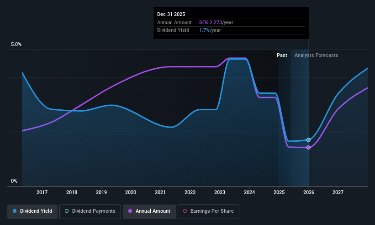The width and height of the screenshot is (375, 225).
Task: Click the pink circle in Earnings Per Share legend
Action: pyautogui.click(x=185, y=211)
